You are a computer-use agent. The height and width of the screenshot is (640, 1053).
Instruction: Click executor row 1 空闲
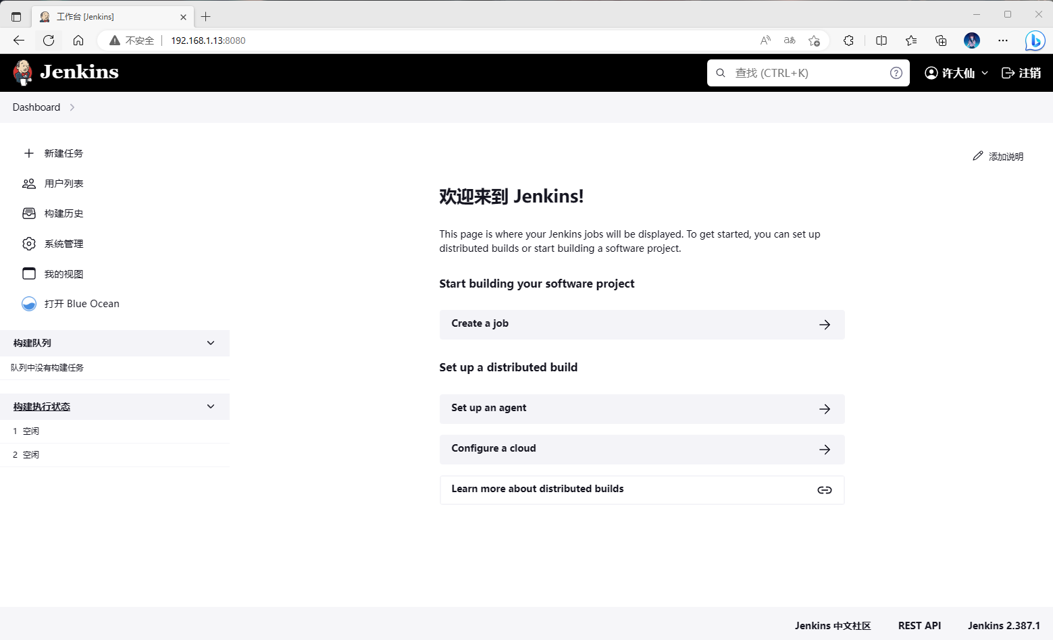click(x=115, y=431)
